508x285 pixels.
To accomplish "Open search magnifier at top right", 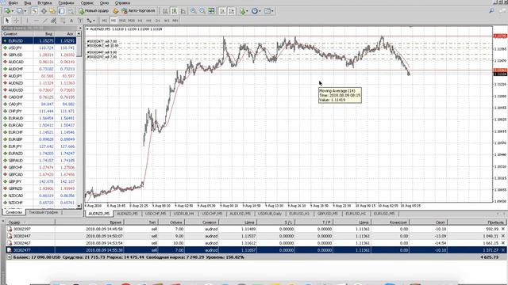I will (492, 10).
